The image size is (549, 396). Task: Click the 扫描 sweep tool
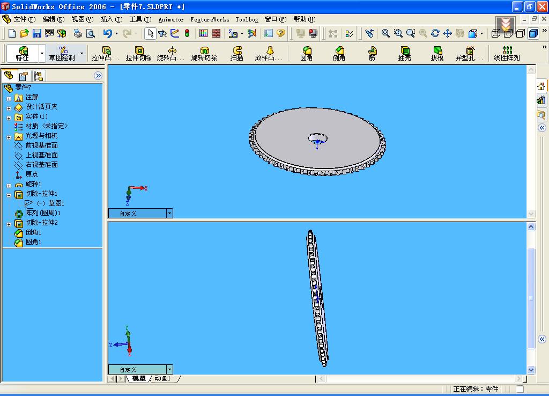pyautogui.click(x=236, y=53)
